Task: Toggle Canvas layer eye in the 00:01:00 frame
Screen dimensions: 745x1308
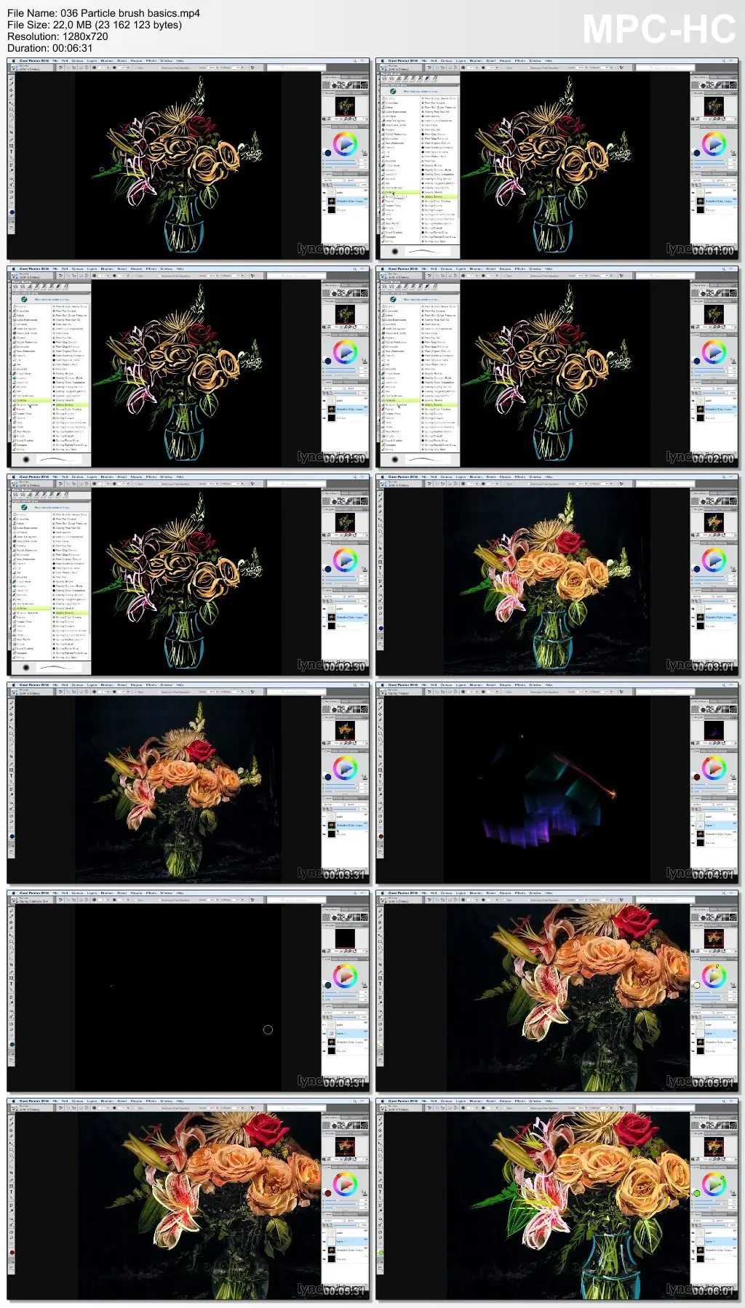Action: coord(693,210)
